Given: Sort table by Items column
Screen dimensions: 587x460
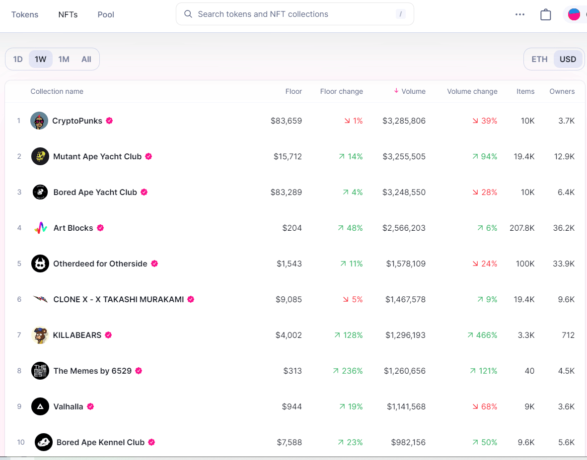Looking at the screenshot, I should pos(525,91).
